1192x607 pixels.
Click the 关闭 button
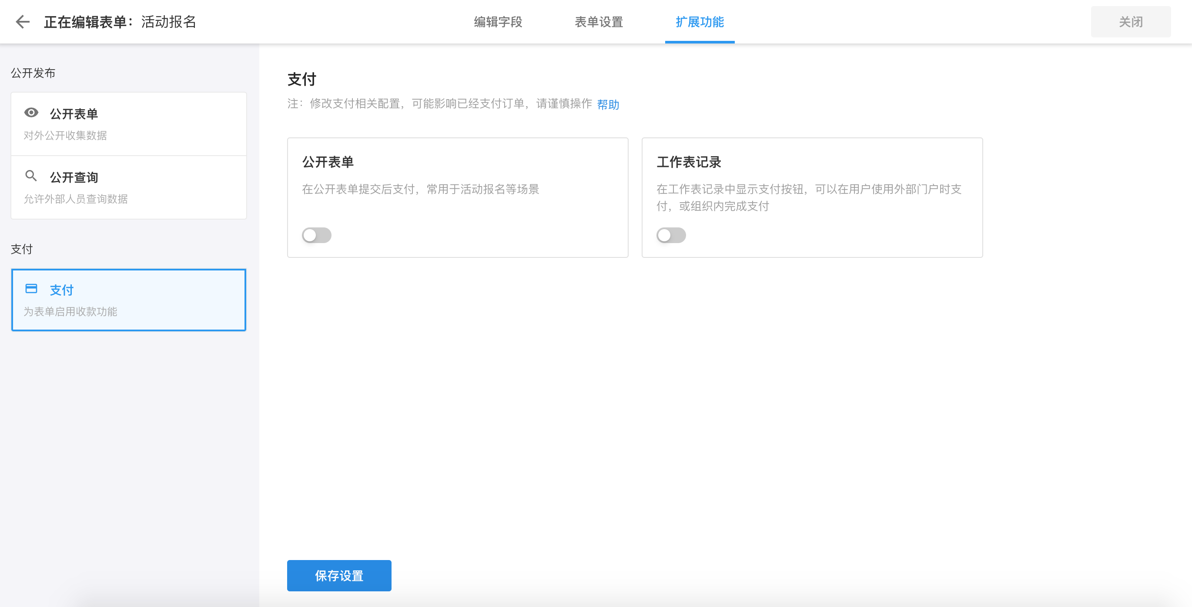coord(1131,22)
